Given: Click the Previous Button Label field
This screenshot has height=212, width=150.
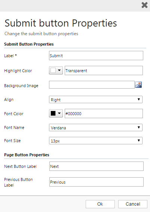Looking at the screenshot, I should point(97,182).
